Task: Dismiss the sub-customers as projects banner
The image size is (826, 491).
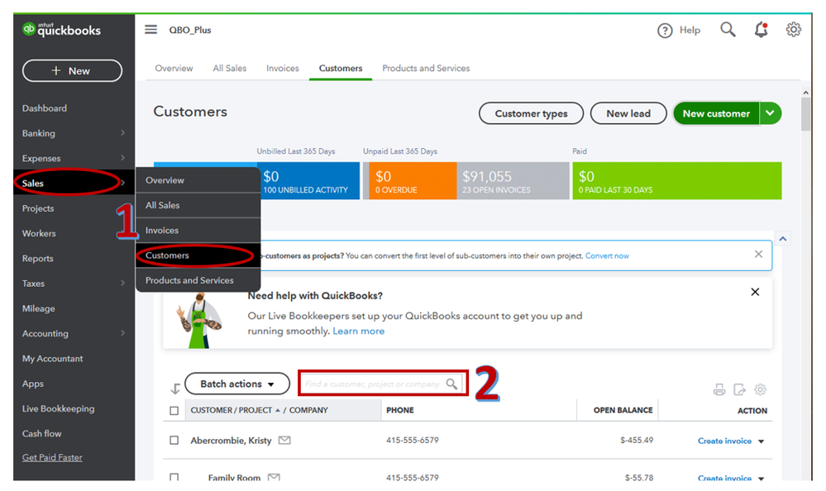Action: (758, 254)
